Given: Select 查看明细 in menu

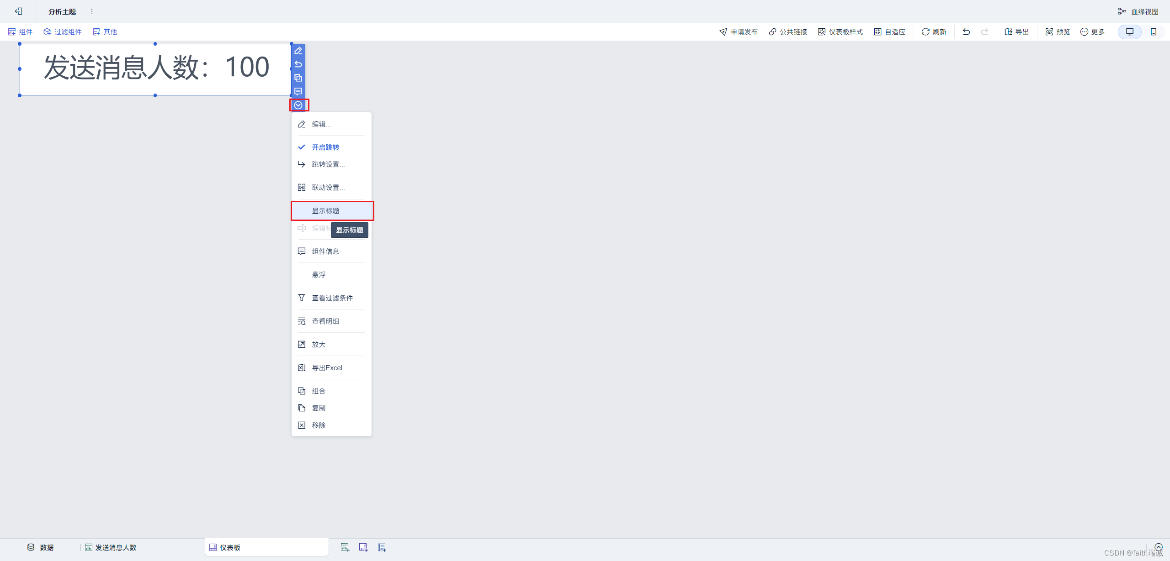Looking at the screenshot, I should (331, 321).
